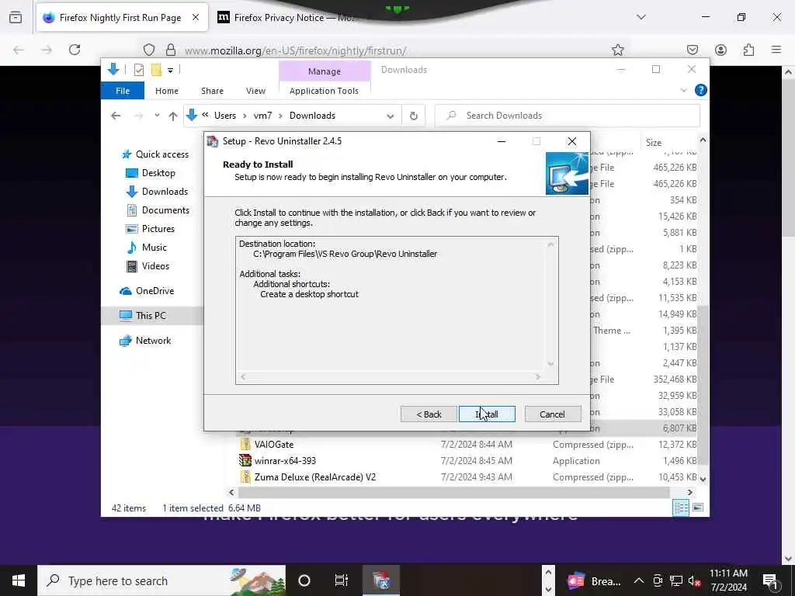Click the Install button in setup
The image size is (795, 596).
(x=487, y=414)
